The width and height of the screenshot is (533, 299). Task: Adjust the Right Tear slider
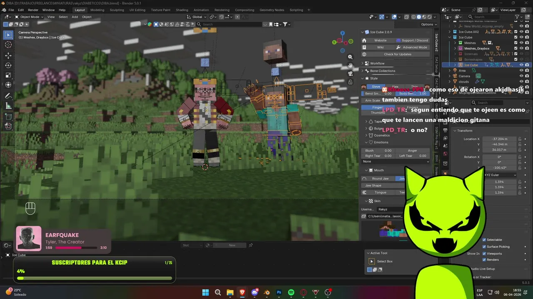pyautogui.click(x=378, y=156)
